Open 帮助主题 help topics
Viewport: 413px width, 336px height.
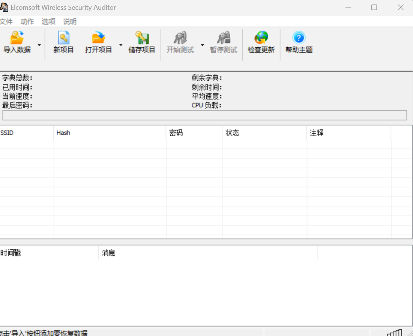coord(299,42)
